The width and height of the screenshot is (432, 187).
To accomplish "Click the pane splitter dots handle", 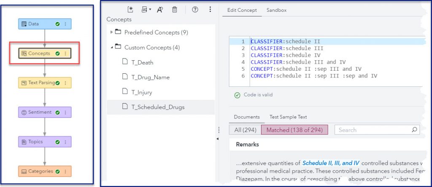I will (219, 130).
